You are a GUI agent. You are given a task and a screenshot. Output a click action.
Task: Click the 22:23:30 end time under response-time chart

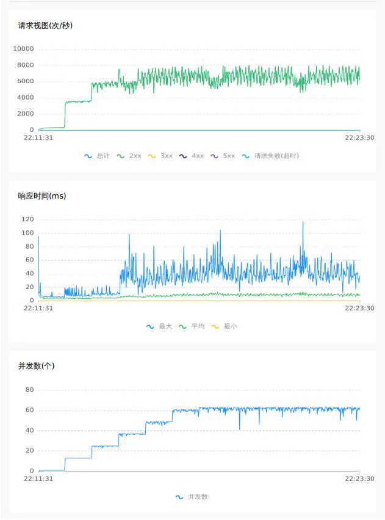point(359,309)
